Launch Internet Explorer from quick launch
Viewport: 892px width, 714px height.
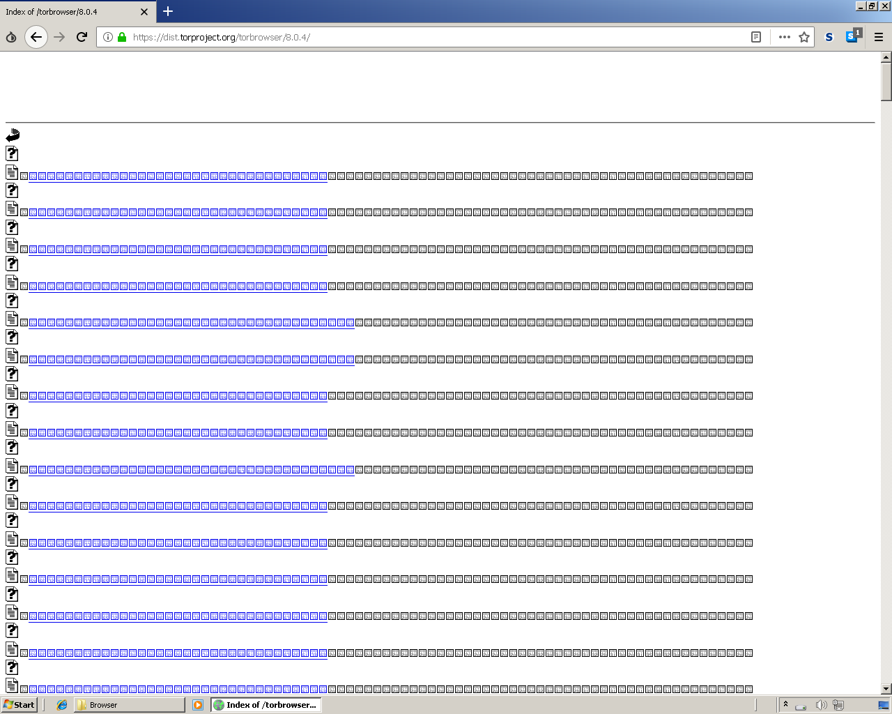tap(62, 705)
